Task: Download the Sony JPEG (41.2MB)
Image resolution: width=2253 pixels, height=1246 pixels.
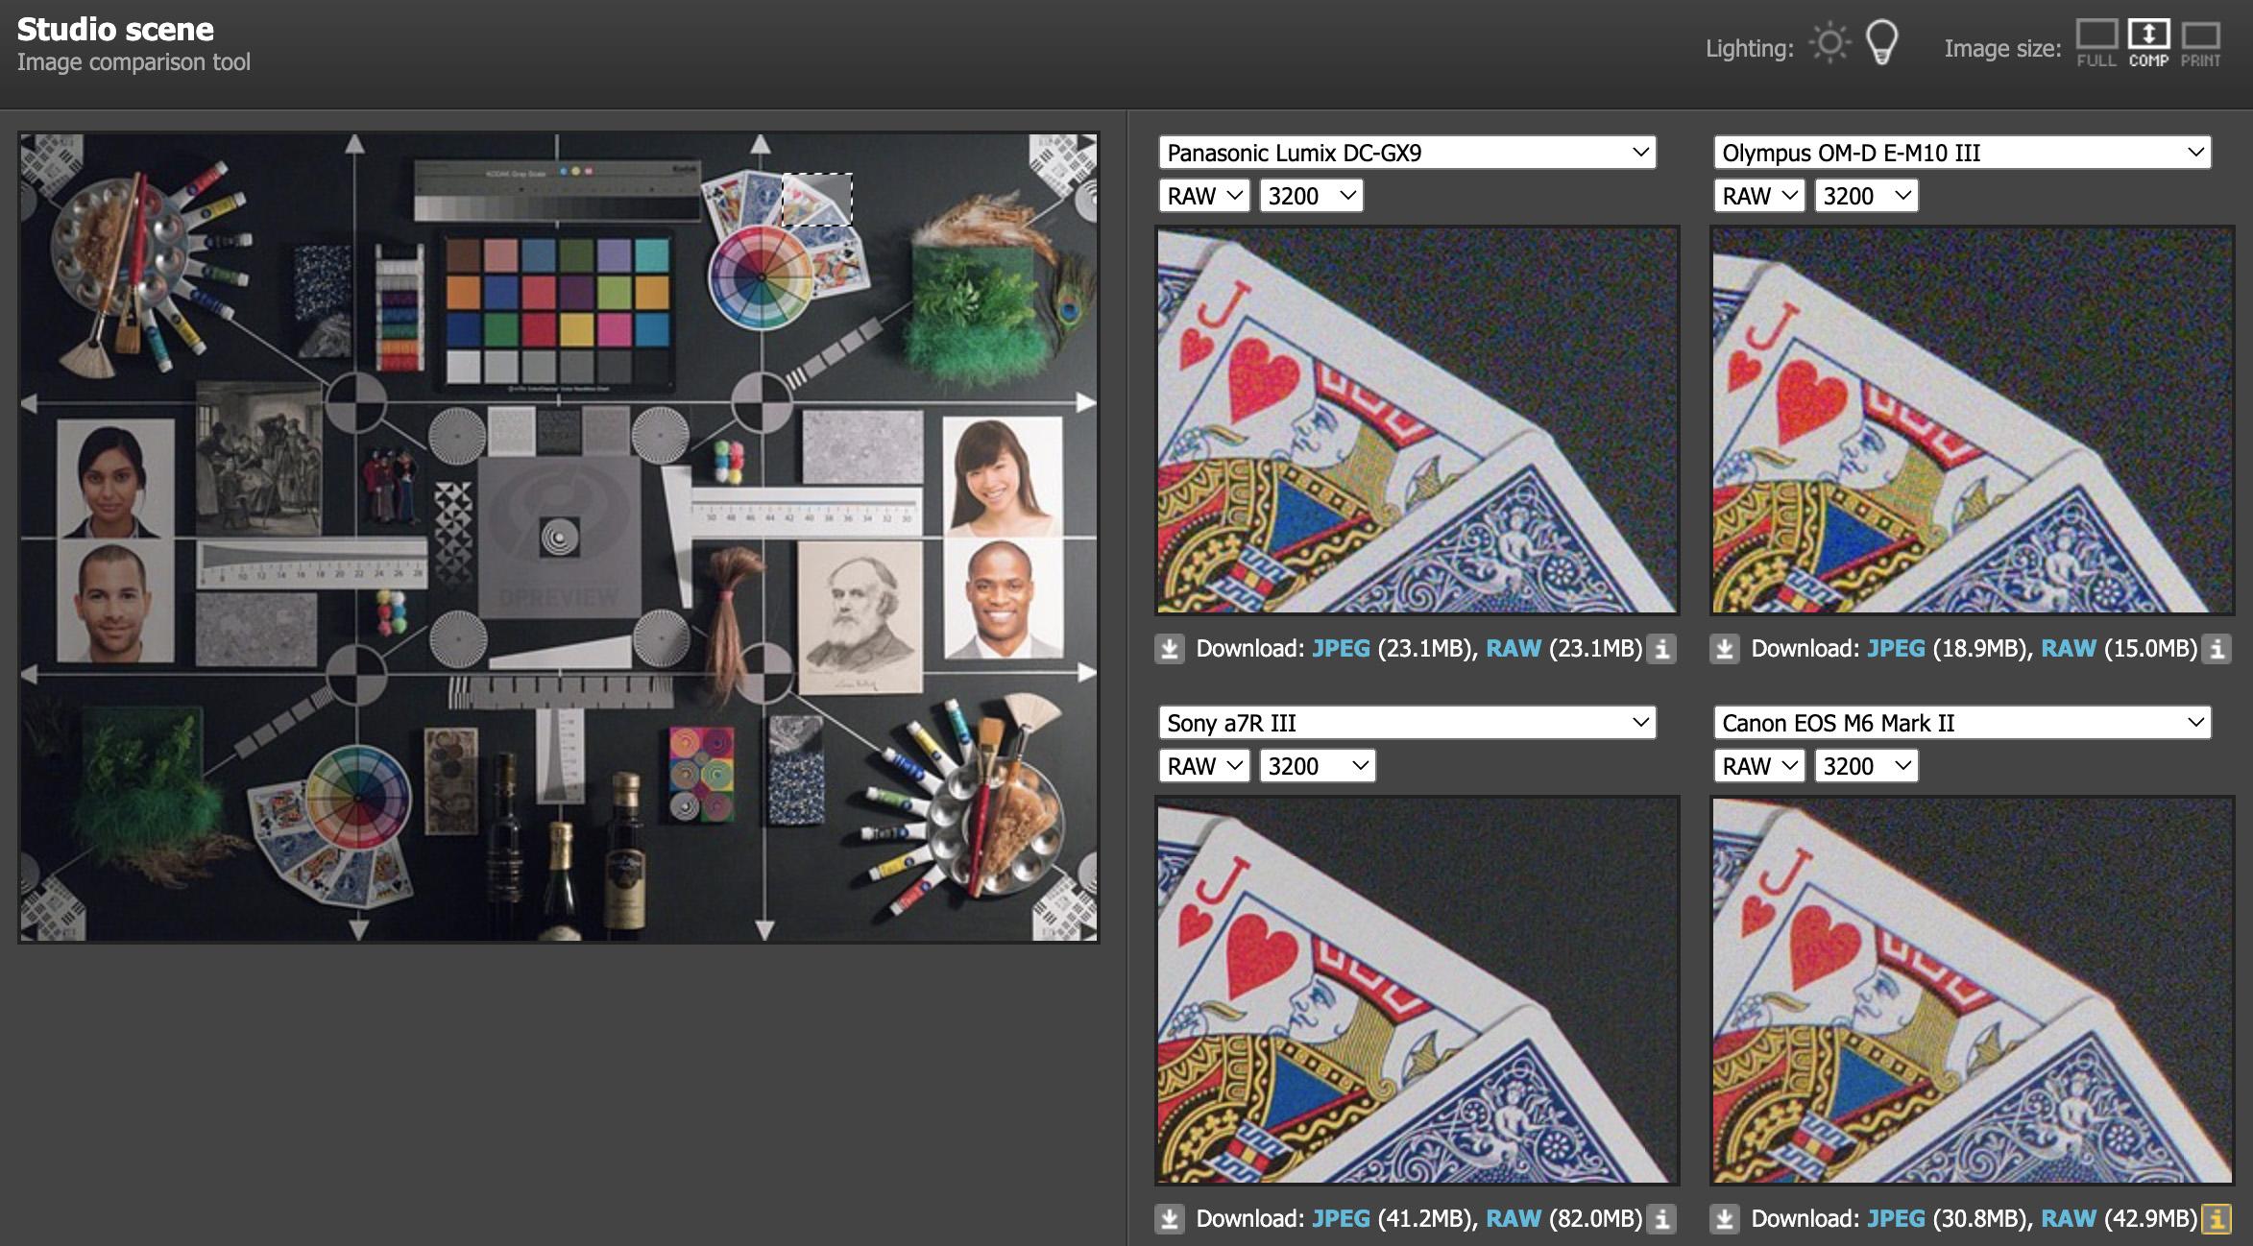Action: click(x=1341, y=1219)
